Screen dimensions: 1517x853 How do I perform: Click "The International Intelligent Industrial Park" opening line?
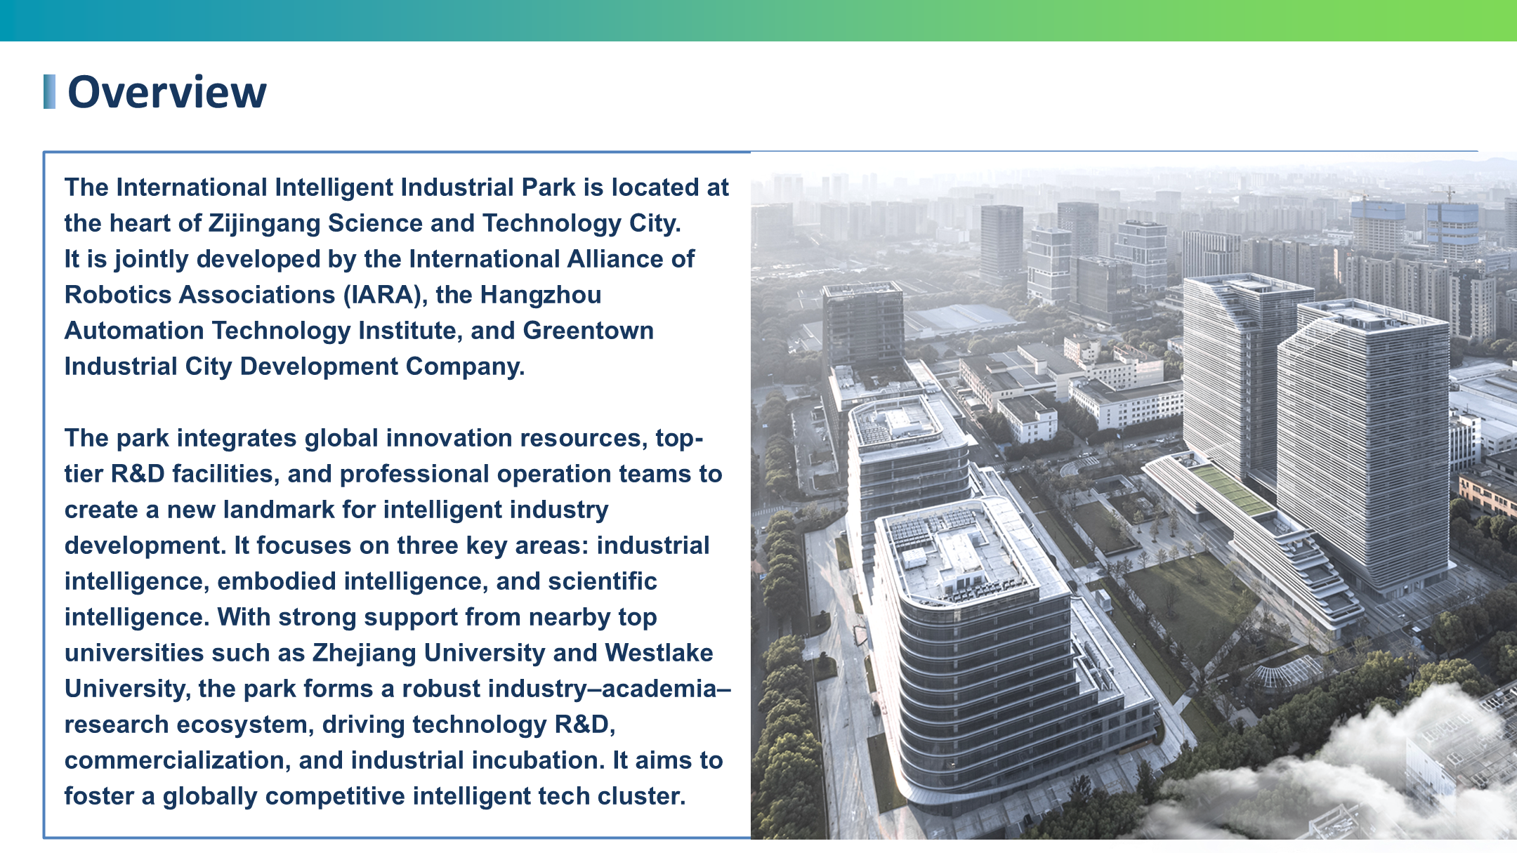(x=320, y=187)
